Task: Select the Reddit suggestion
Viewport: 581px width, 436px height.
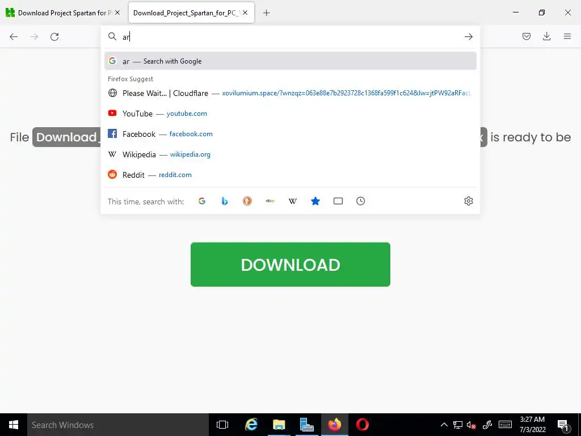Action: pyautogui.click(x=290, y=175)
